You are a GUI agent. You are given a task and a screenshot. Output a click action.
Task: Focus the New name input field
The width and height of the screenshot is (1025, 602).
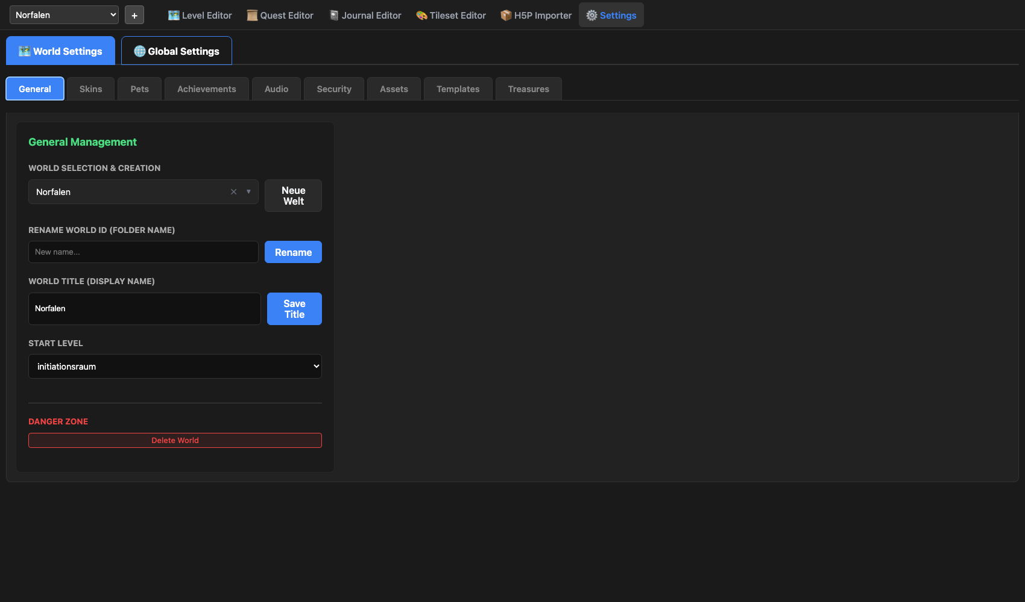(143, 252)
